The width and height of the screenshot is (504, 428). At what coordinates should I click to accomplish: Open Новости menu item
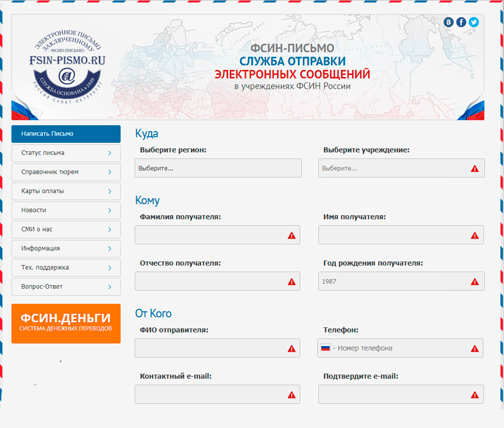point(66,210)
